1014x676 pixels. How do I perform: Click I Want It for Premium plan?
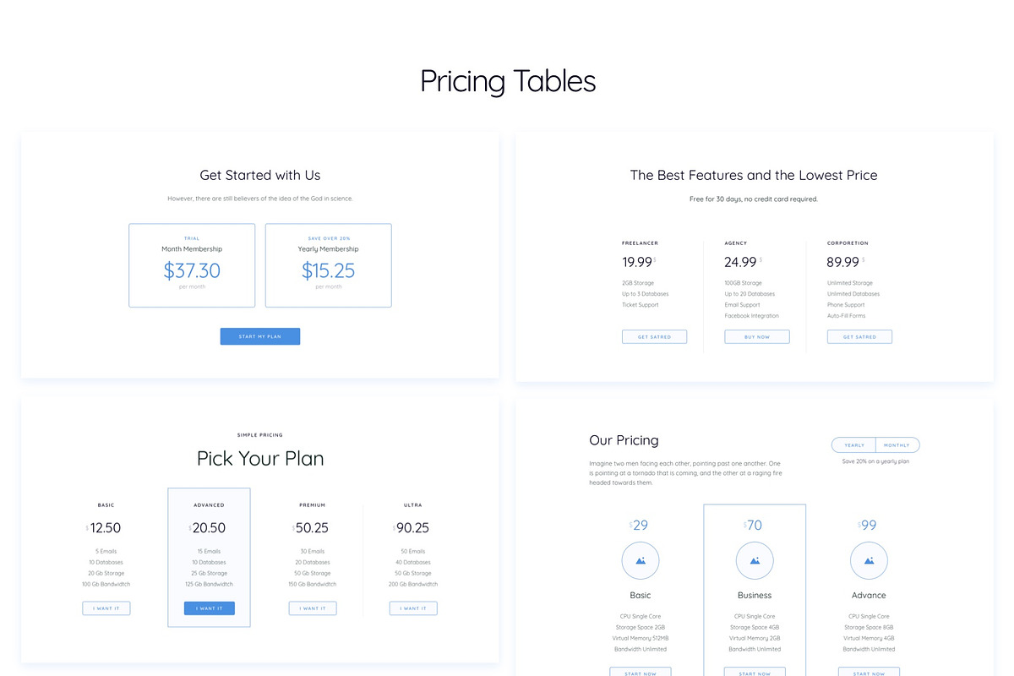(313, 608)
